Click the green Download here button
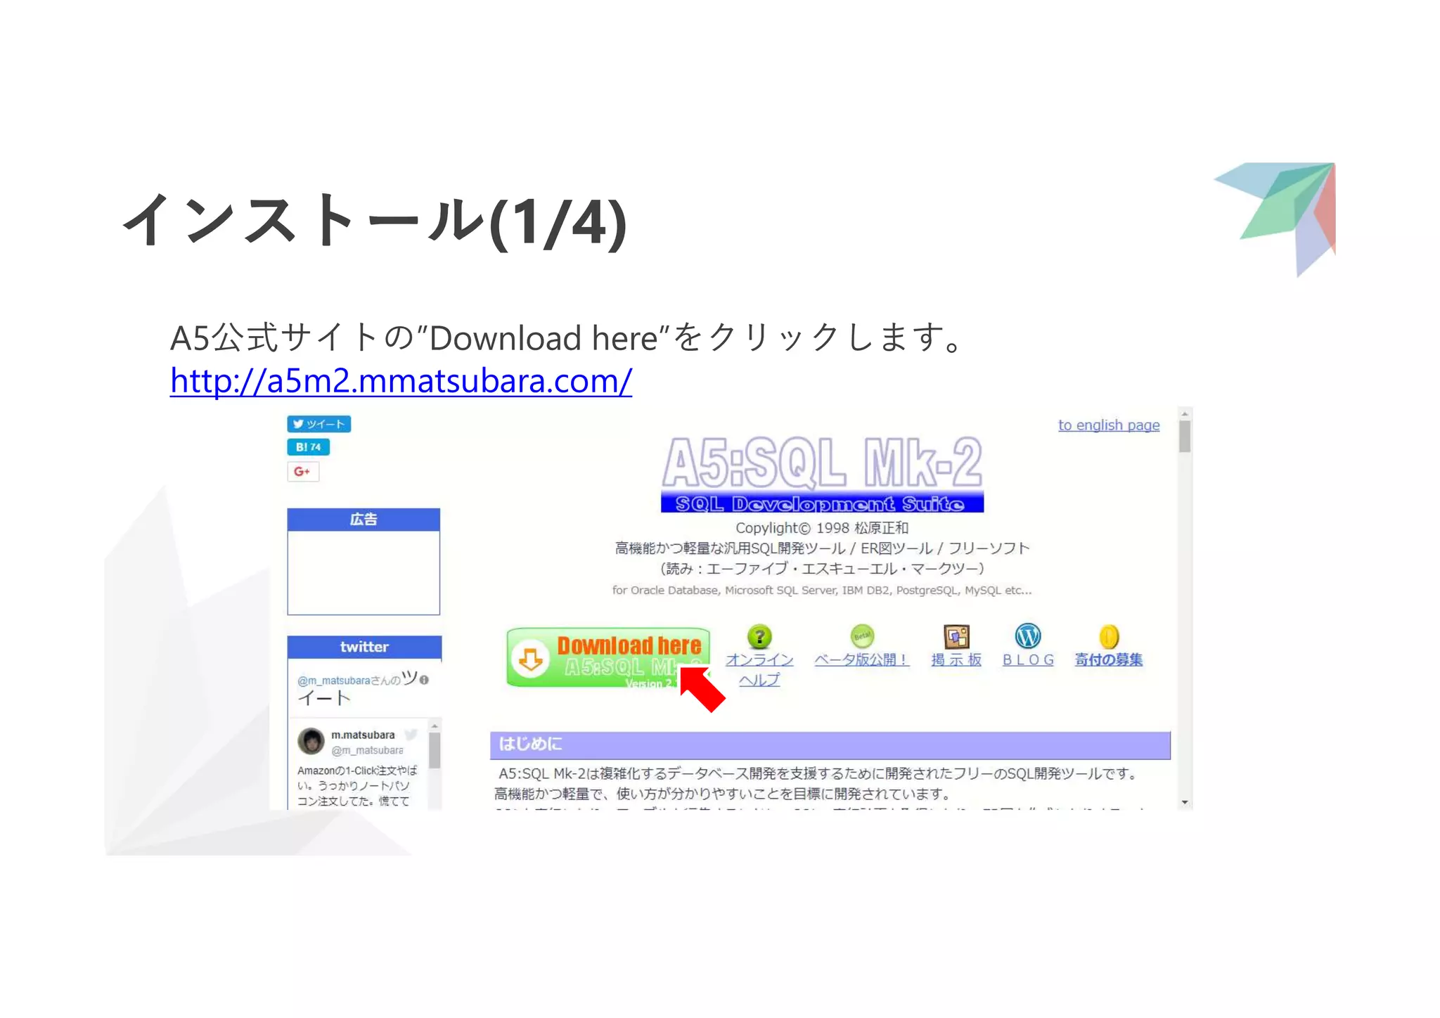 point(607,658)
